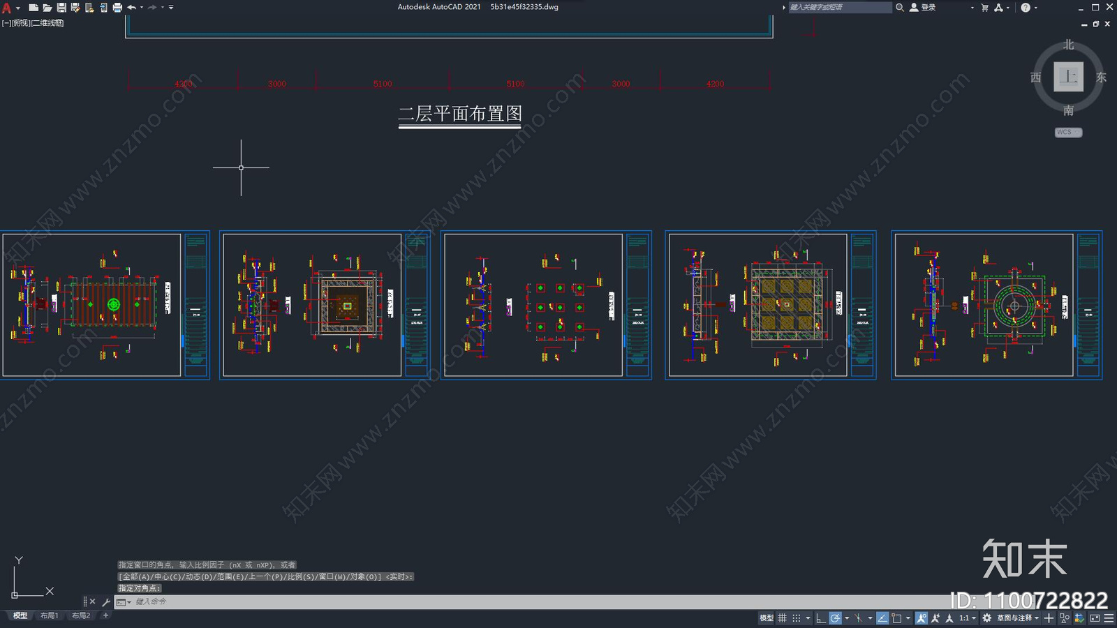The image size is (1117, 628).
Task: Click the ViewCube top face 上
Action: 1068,77
